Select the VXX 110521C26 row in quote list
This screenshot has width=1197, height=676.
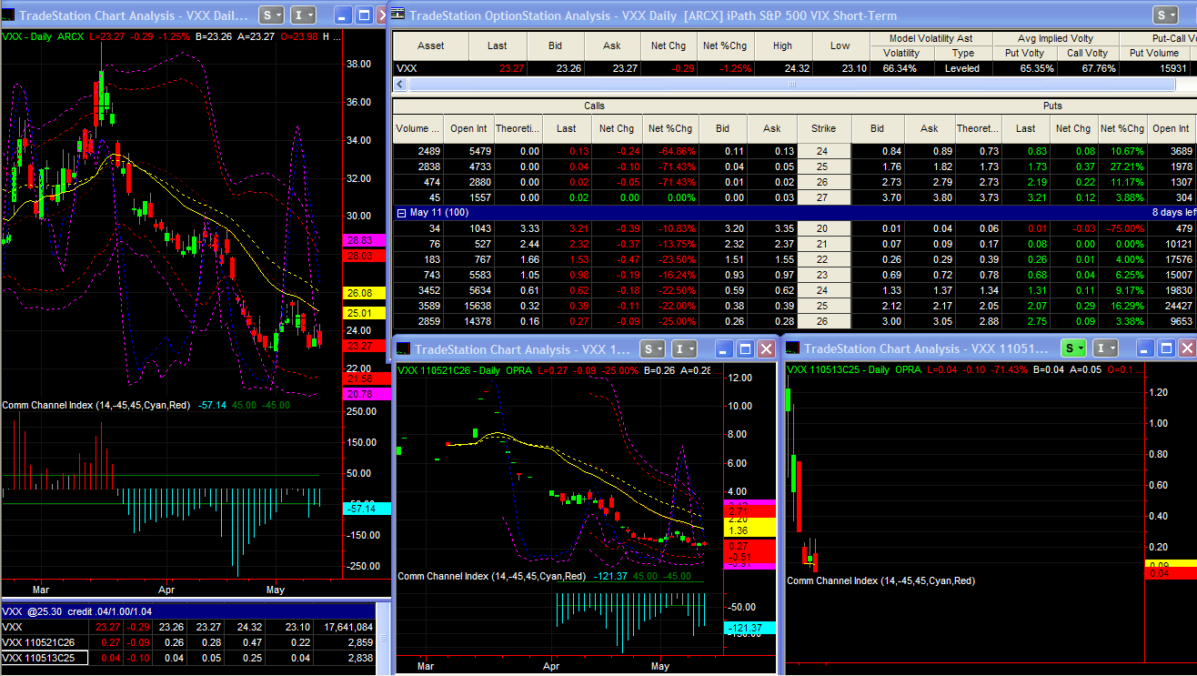(187, 642)
